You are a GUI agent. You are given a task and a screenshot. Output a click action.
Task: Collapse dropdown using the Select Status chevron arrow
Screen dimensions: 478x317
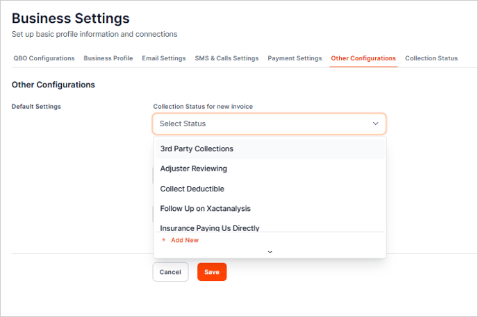(x=375, y=123)
